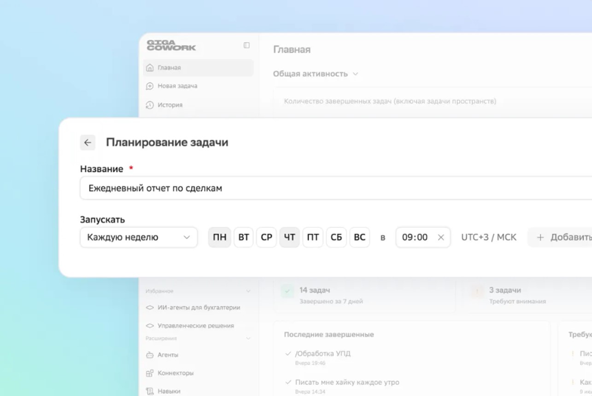Open Новая задача in the sidebar
The image size is (592, 396).
tap(198, 86)
